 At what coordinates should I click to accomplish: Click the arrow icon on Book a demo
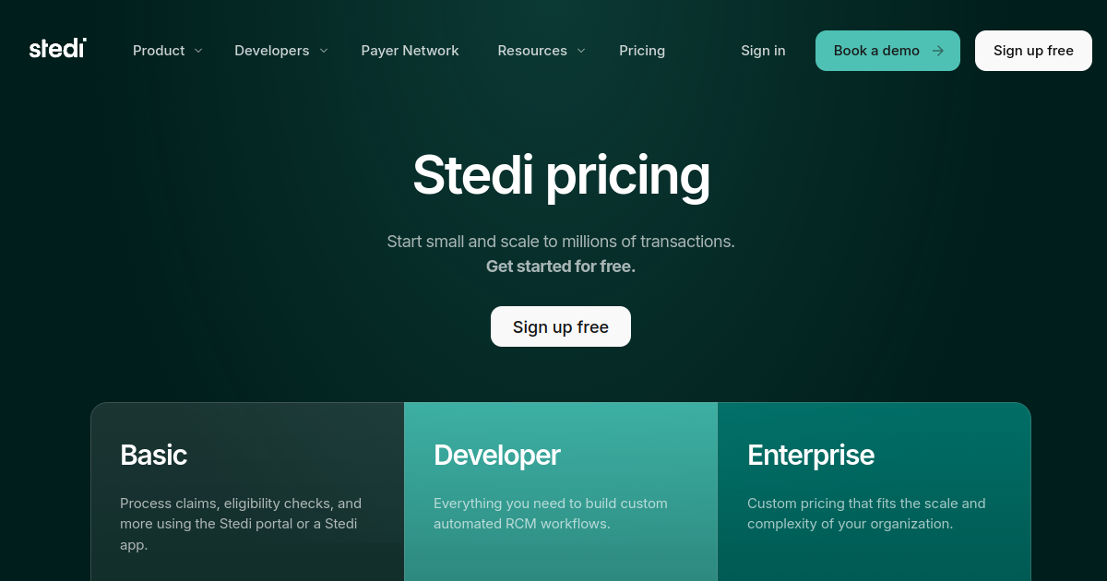pyautogui.click(x=937, y=51)
